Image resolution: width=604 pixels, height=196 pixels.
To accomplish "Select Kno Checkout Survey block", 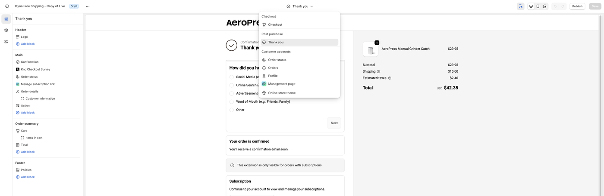I will pyautogui.click(x=35, y=69).
